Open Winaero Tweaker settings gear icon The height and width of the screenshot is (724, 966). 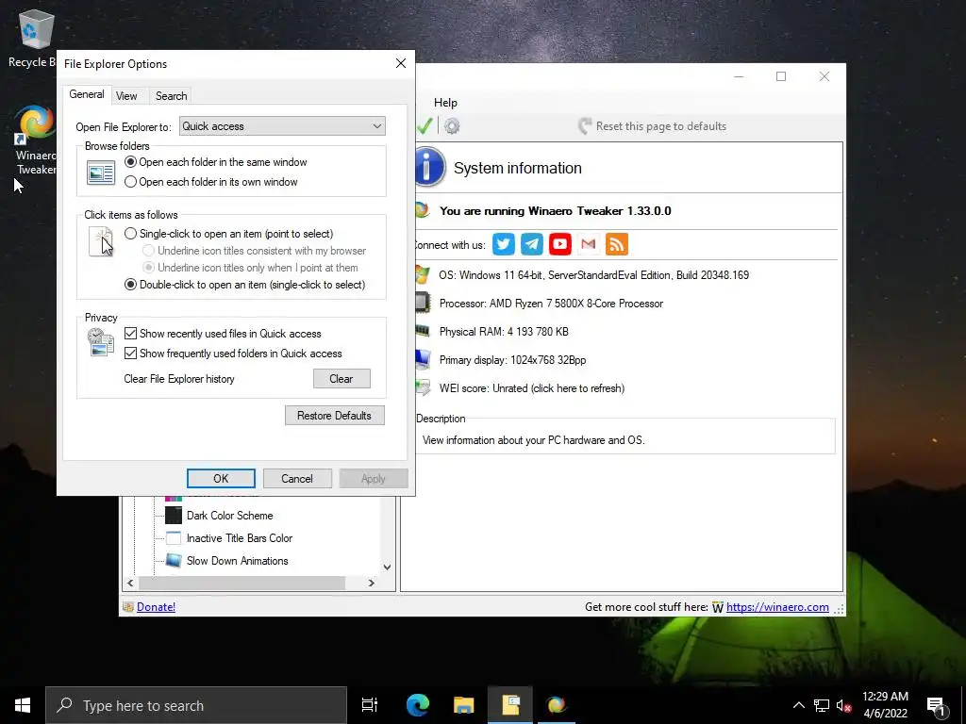[452, 126]
